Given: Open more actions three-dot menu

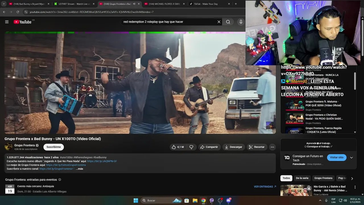Looking at the screenshot, I should 272,147.
